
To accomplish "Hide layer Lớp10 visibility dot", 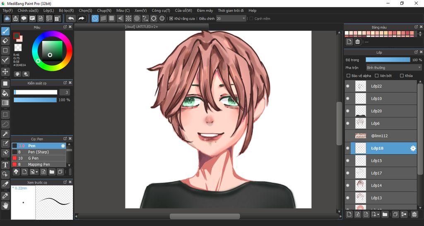I will pyautogui.click(x=348, y=99).
